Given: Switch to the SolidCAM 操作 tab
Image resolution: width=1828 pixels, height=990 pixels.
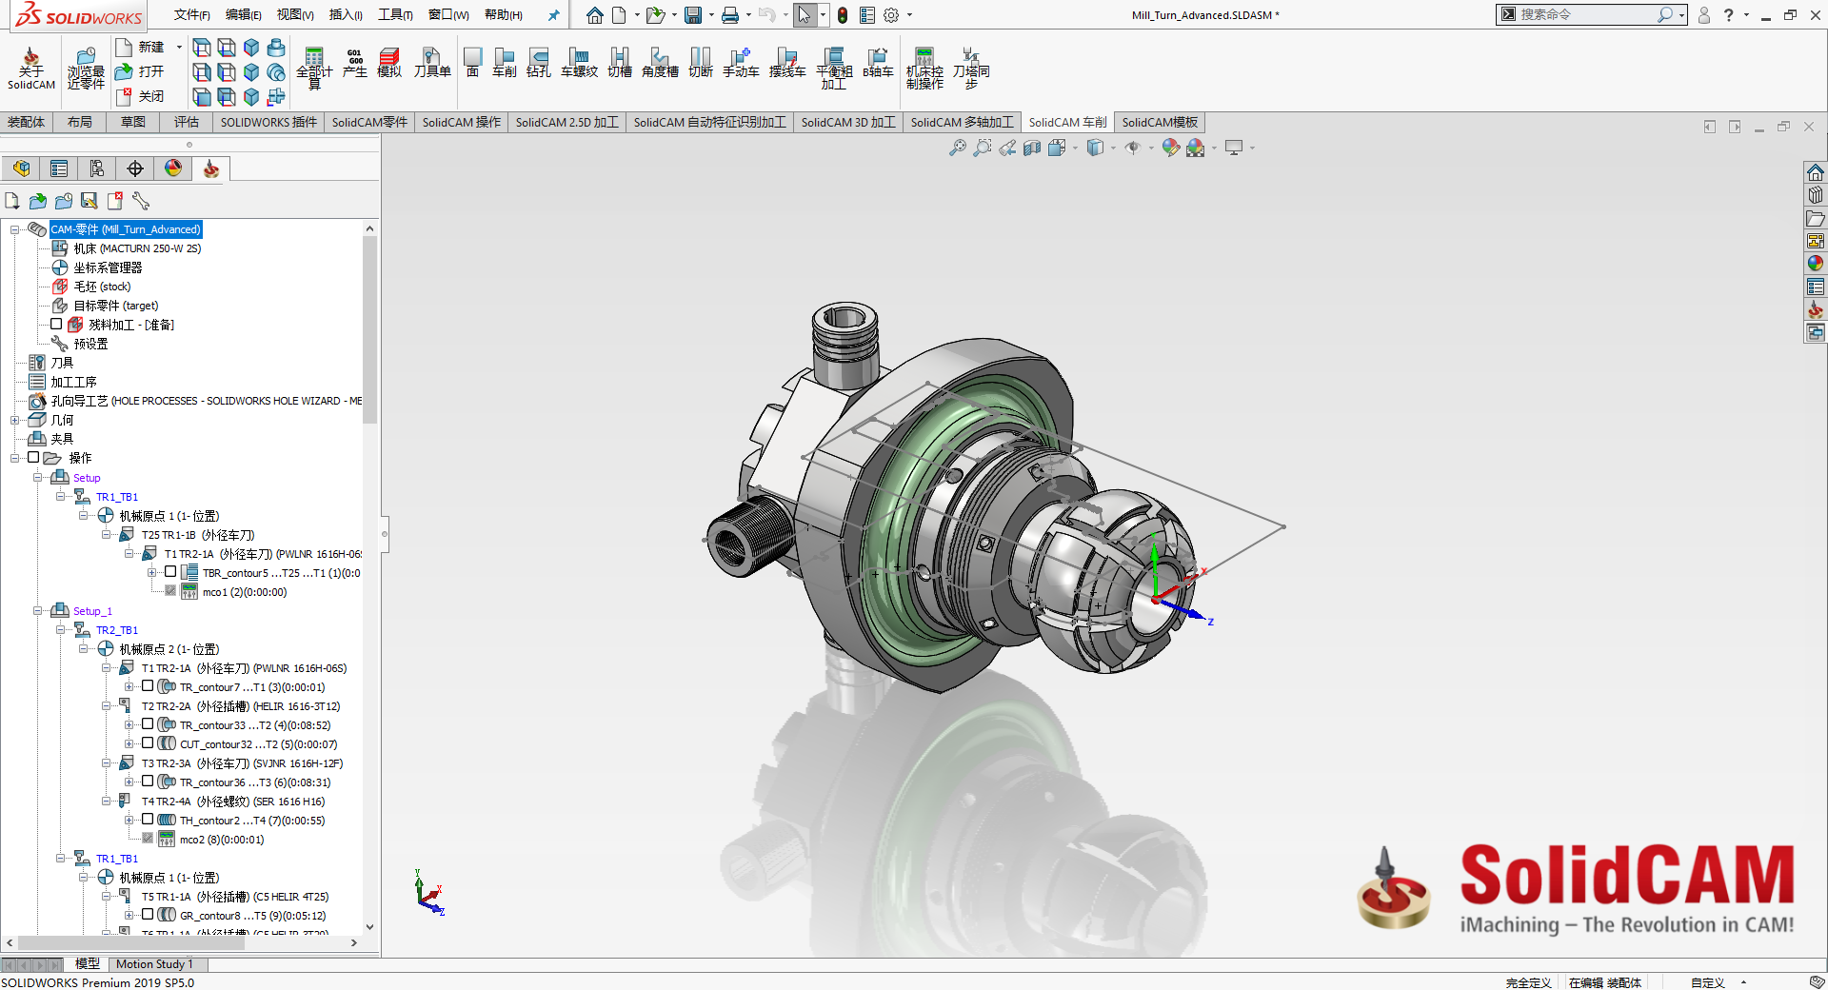Looking at the screenshot, I should 461,122.
